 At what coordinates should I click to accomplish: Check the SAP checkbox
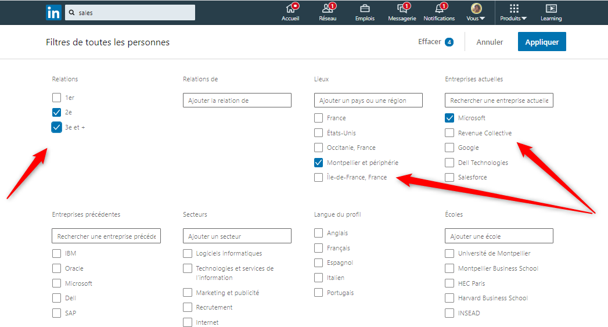pyautogui.click(x=56, y=313)
